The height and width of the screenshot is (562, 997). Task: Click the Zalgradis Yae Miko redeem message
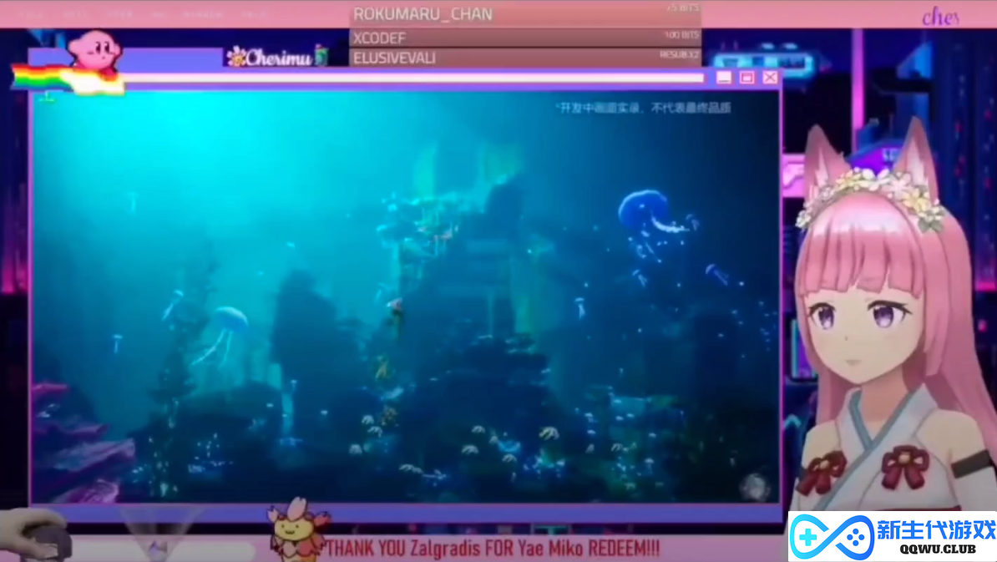[493, 548]
